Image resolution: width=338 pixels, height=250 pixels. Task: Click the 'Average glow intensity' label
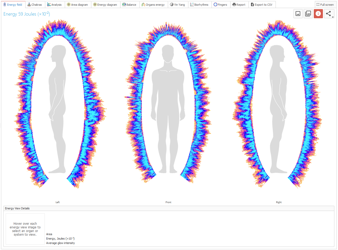click(60, 243)
